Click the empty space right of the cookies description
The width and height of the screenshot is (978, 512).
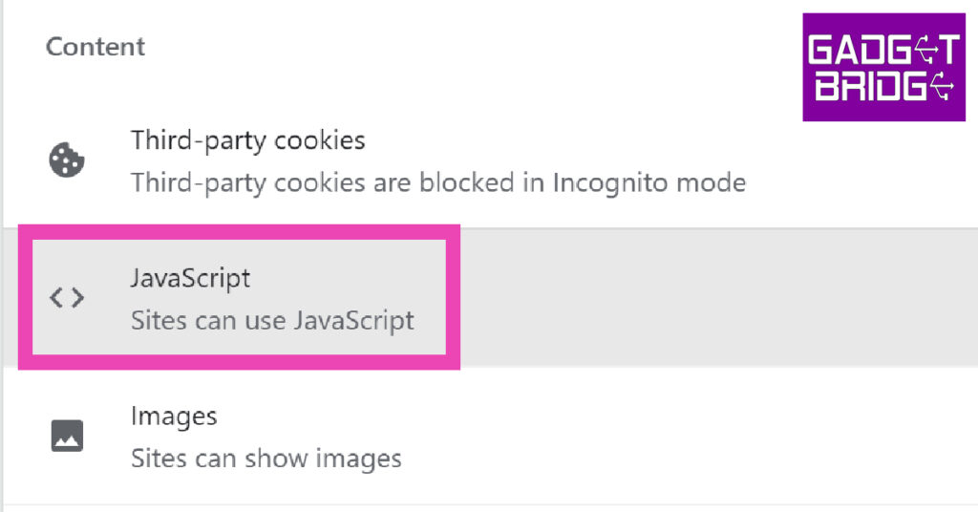point(860,181)
